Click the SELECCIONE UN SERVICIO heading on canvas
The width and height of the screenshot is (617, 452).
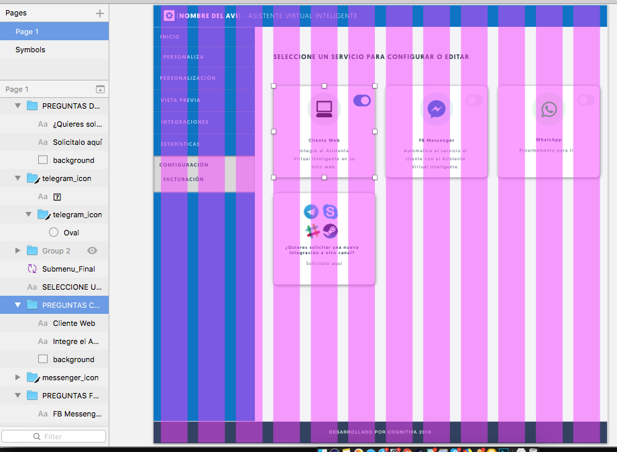pos(371,56)
